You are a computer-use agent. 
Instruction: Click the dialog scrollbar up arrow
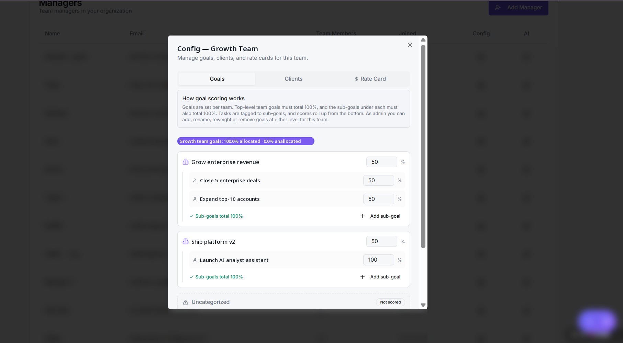point(423,40)
